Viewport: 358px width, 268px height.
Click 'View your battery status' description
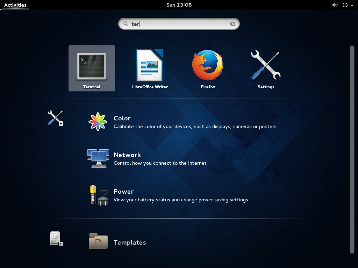click(181, 200)
